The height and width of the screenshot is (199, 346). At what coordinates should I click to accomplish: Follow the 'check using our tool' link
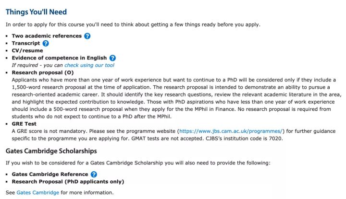89,65
